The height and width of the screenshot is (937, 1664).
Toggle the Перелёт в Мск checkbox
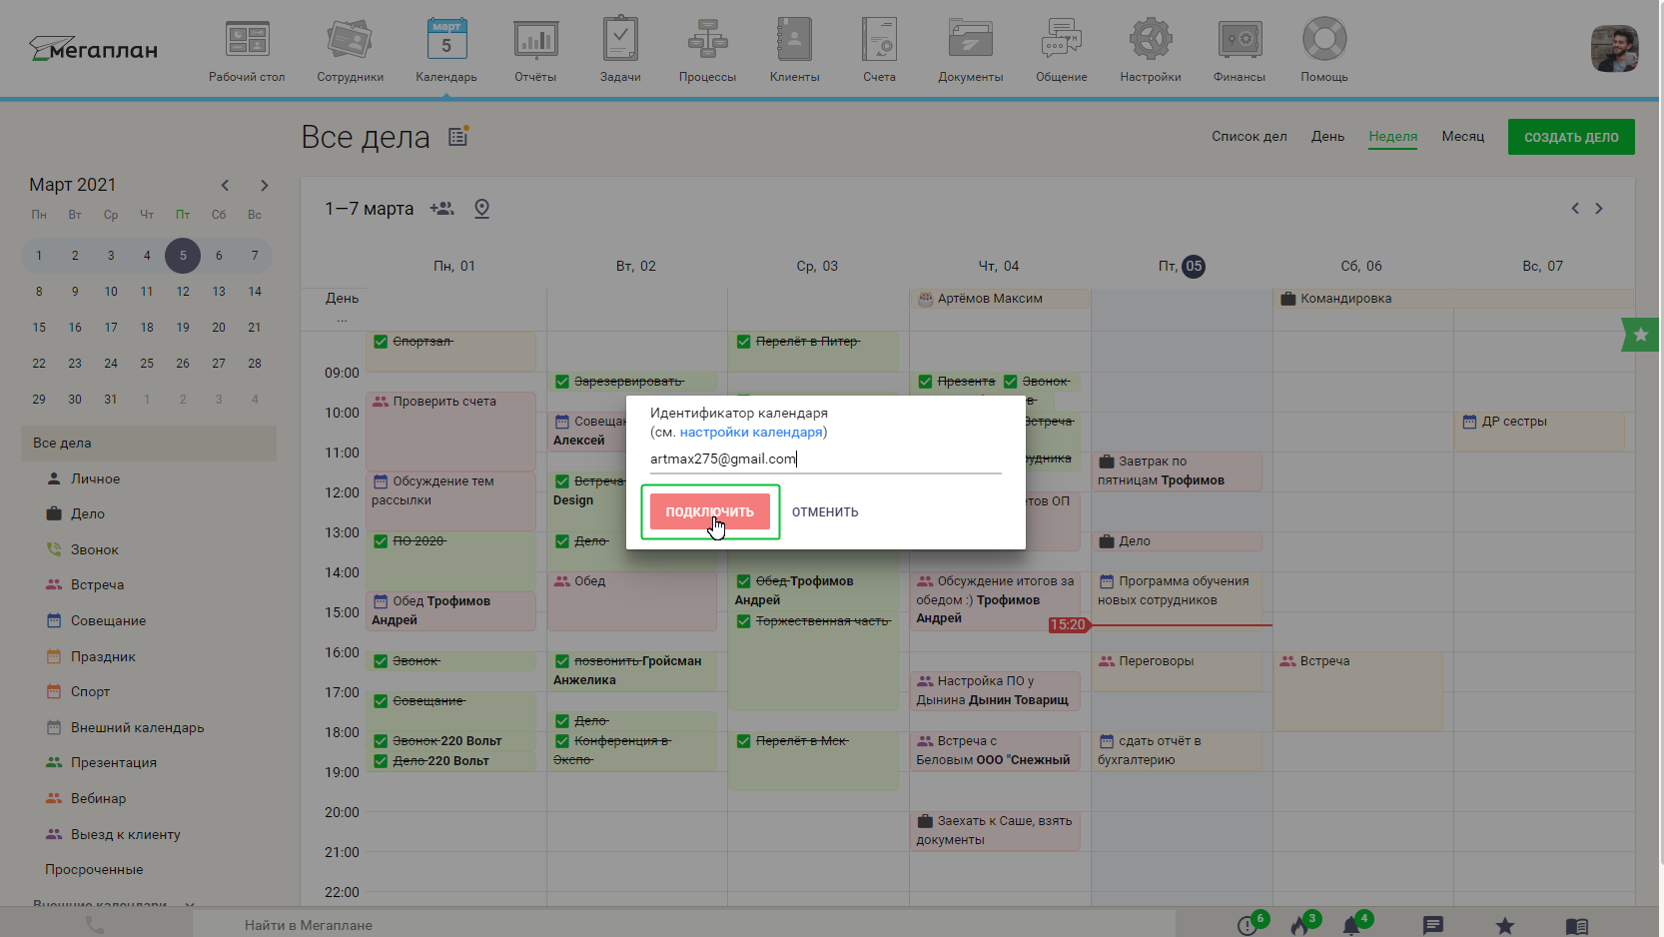(743, 741)
